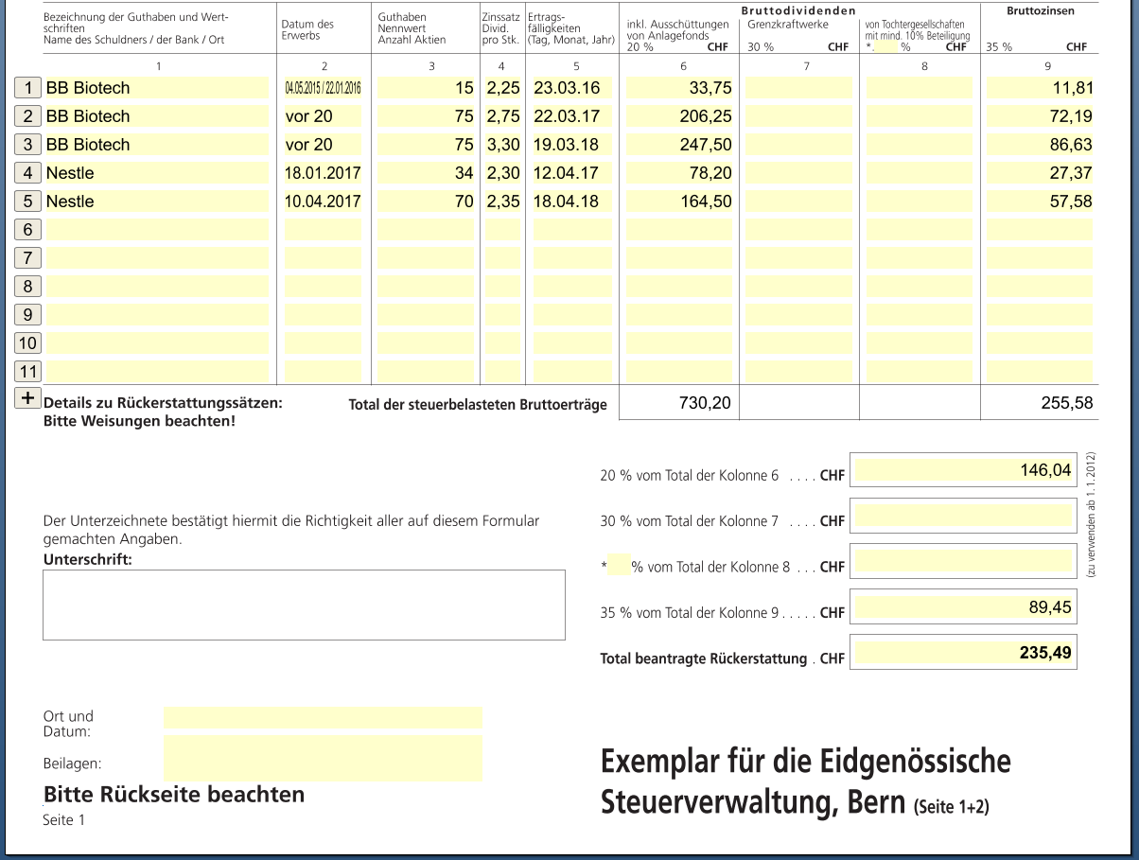1139x860 pixels.
Task: Click the dividend per share field 3,30
Action: click(x=503, y=145)
